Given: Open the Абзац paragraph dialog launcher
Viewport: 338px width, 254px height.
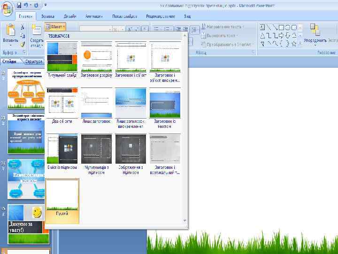Looking at the screenshot, I should [253, 52].
